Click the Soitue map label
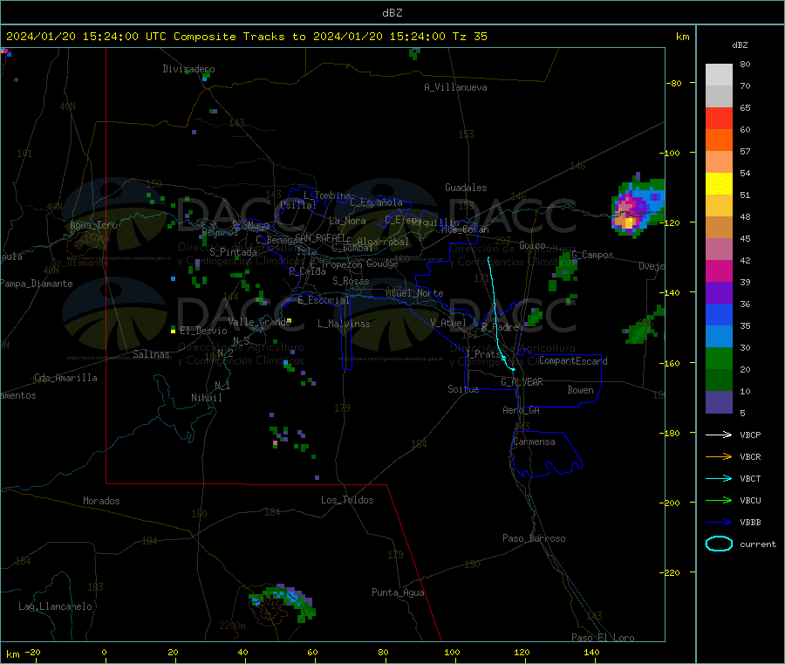This screenshot has width=785, height=664. coord(463,389)
